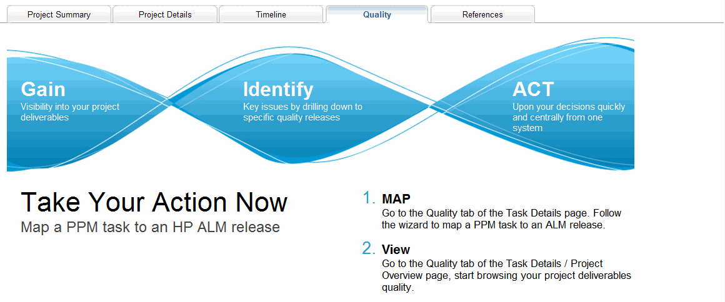Select the Identify heading in banner
This screenshot has width=725, height=302.
pos(278,89)
